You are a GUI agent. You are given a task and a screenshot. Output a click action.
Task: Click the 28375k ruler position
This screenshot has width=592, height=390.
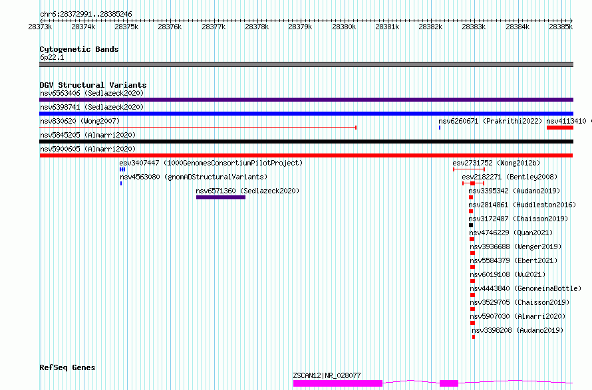[x=126, y=27]
